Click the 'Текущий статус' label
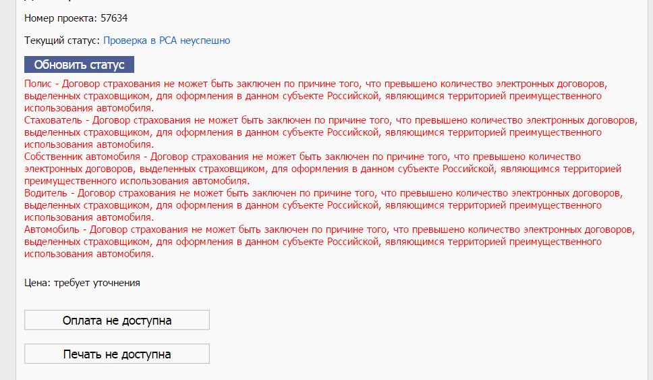 click(x=62, y=40)
